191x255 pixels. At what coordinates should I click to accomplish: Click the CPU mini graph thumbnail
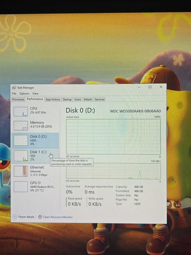click(x=21, y=111)
